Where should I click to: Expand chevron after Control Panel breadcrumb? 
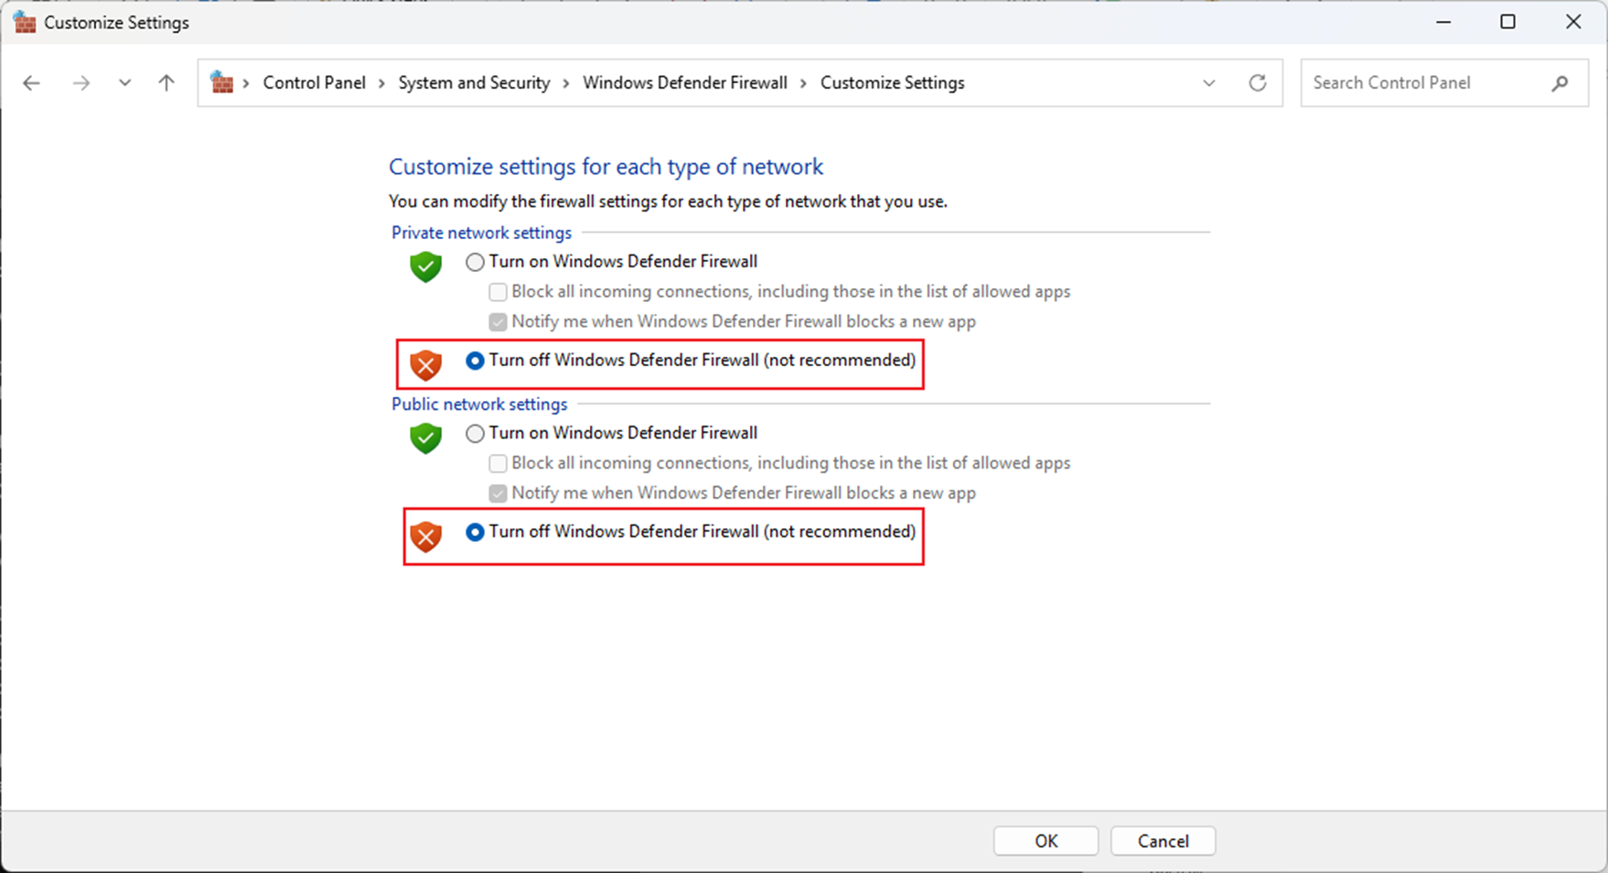tap(382, 83)
